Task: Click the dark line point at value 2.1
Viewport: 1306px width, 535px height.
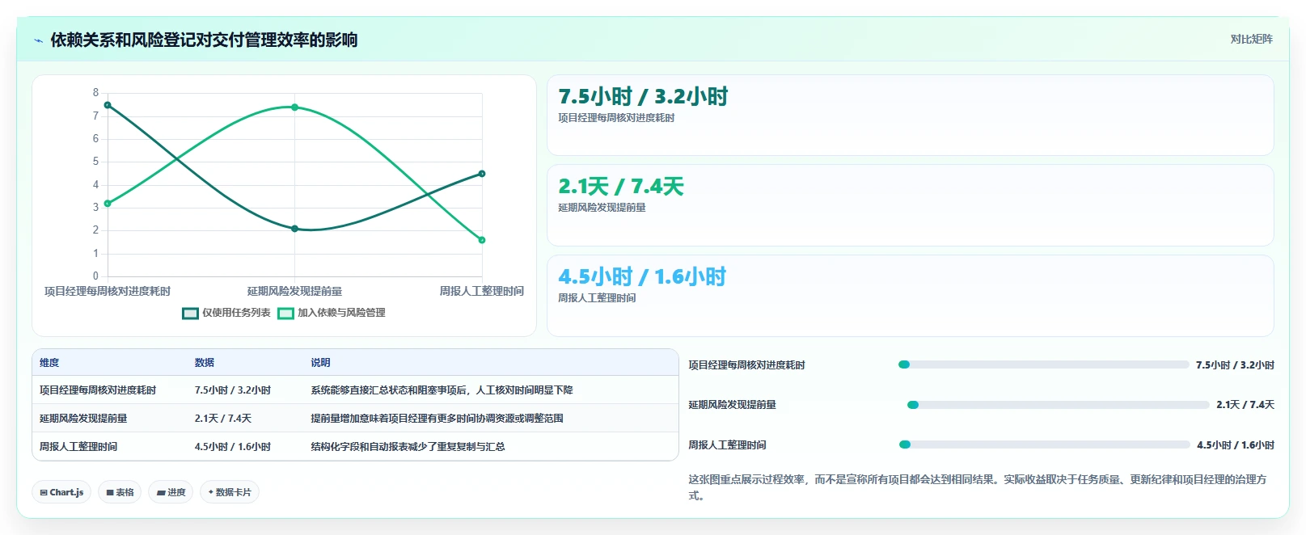Action: pyautogui.click(x=294, y=229)
